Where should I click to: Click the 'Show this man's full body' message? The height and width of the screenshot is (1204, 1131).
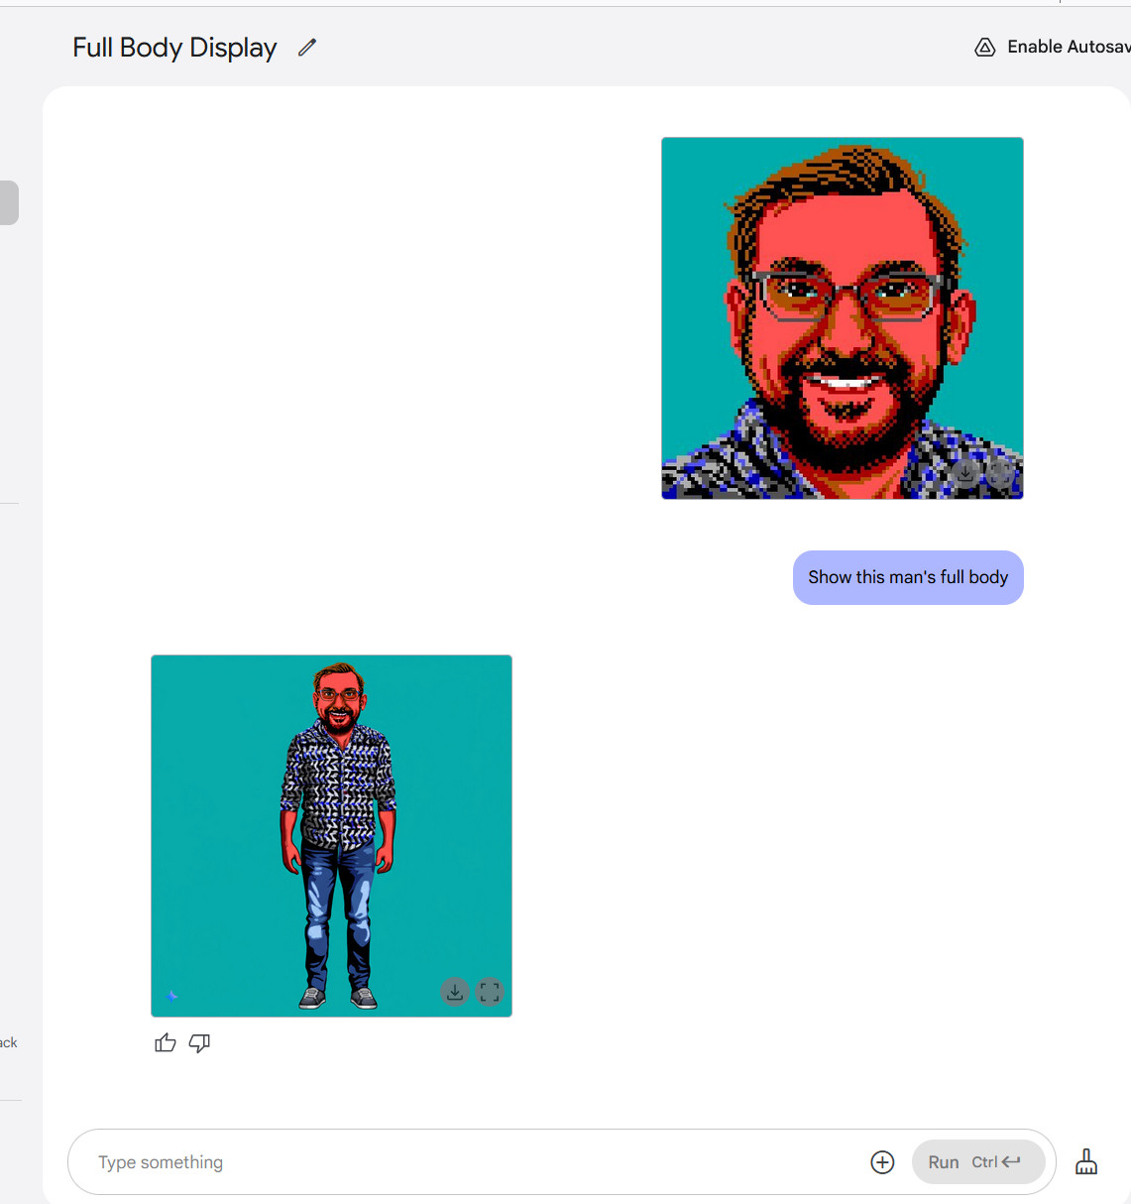908,577
